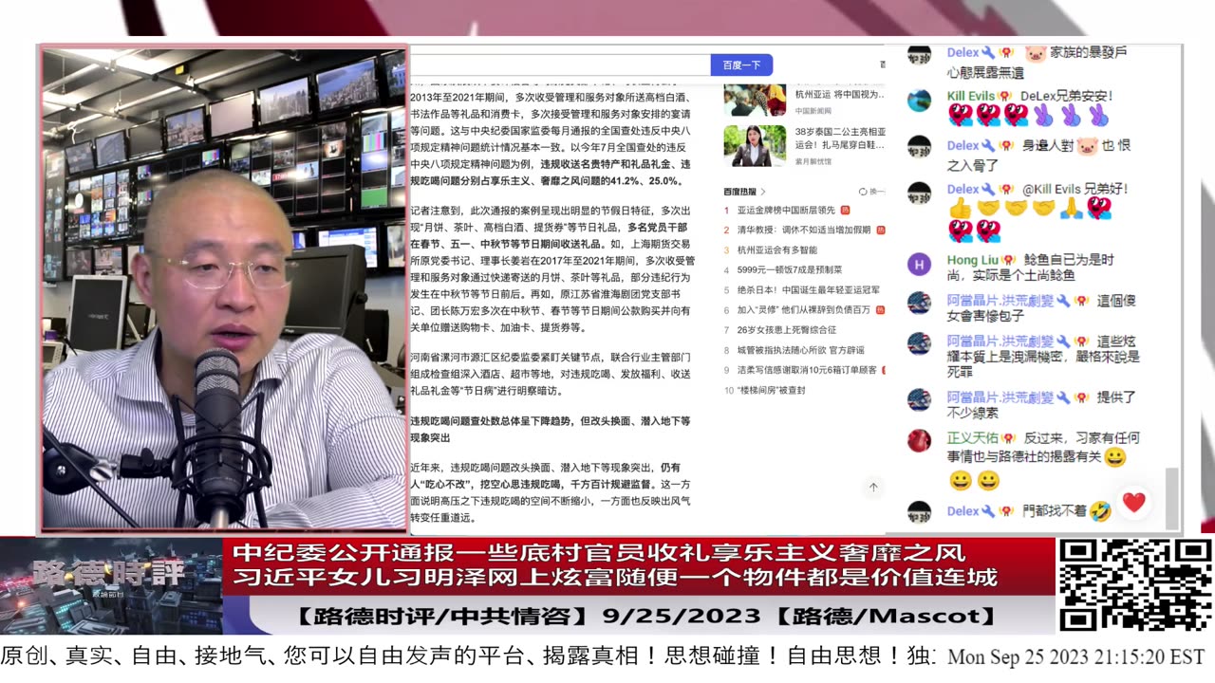The image size is (1215, 683).
Task: Open hot search 亚运金牌榜中国断层领先
Action: coord(786,210)
